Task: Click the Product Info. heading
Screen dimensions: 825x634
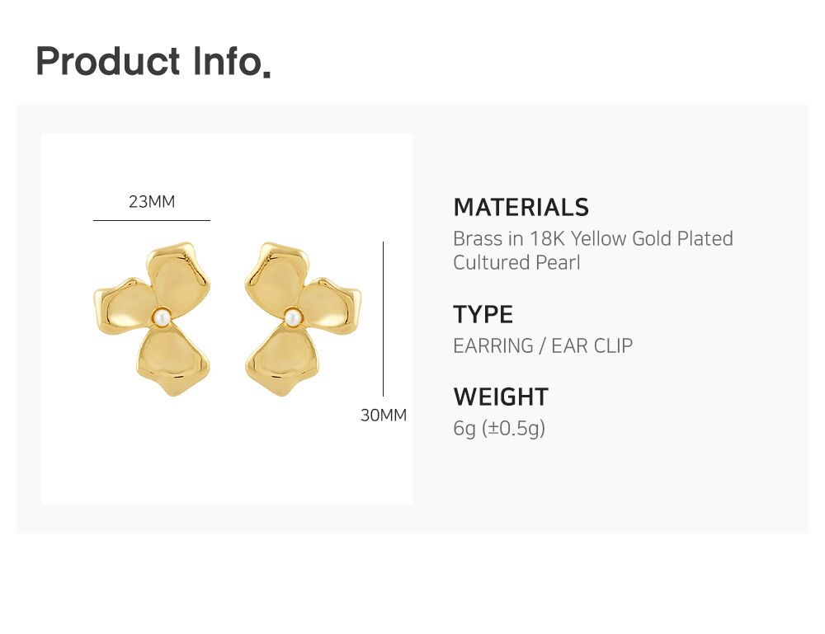Action: coord(153,62)
